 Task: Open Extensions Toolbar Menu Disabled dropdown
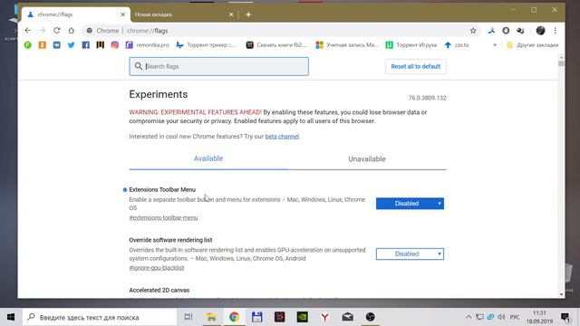(x=410, y=203)
